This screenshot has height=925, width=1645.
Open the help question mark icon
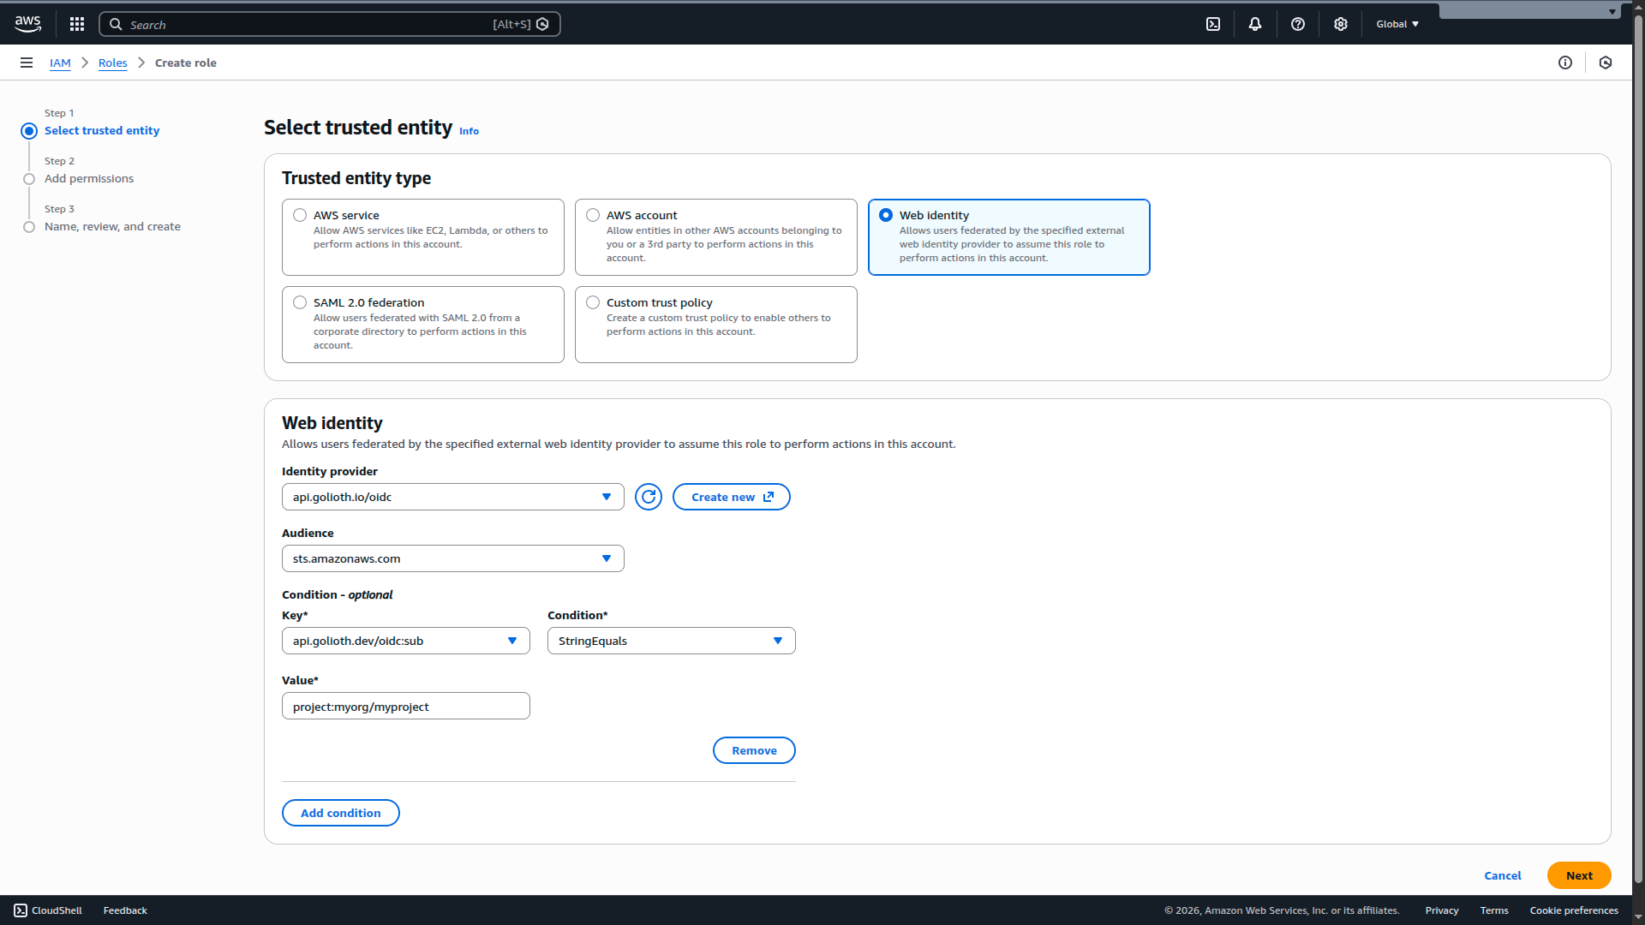1298,24
